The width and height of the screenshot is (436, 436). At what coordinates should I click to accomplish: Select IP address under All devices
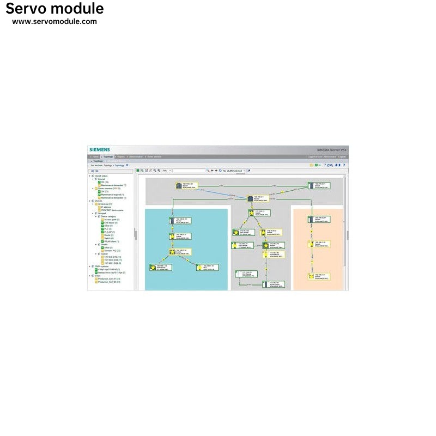click(x=106, y=207)
